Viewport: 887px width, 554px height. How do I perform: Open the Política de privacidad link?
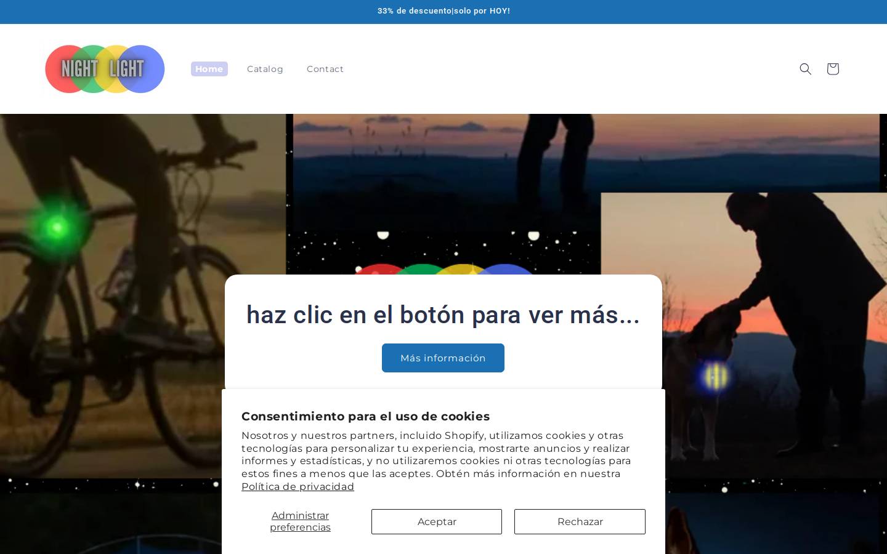(x=298, y=486)
